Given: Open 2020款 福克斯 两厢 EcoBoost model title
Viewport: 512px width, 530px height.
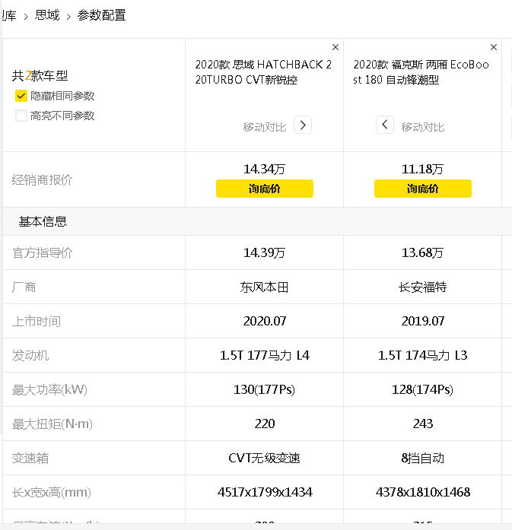Looking at the screenshot, I should (421, 72).
